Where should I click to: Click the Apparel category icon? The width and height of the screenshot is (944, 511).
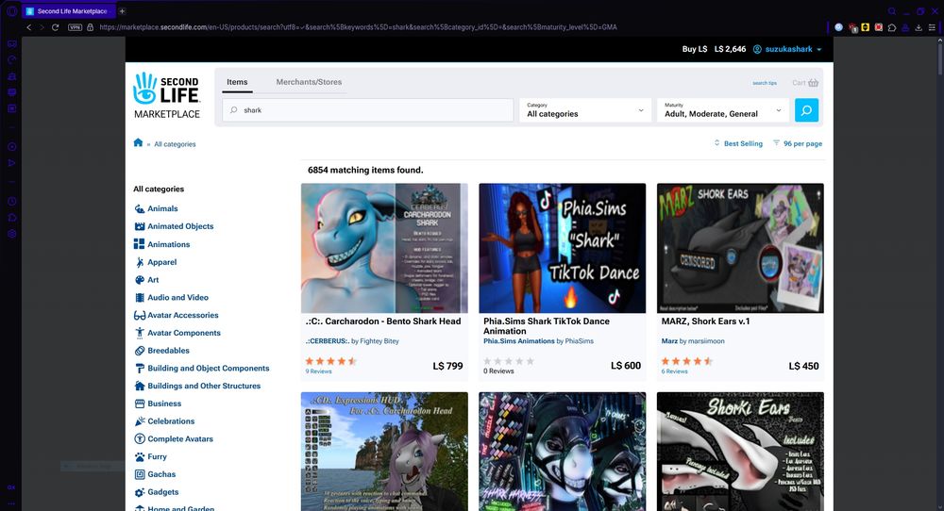139,262
